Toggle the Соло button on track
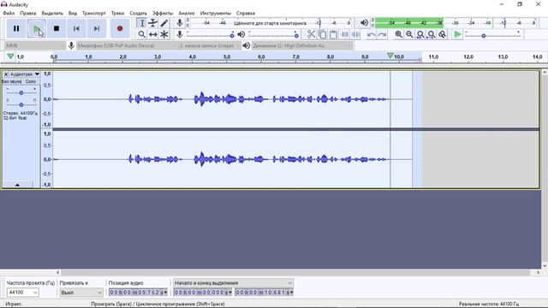Screen dimensions: 548x308 [31, 81]
